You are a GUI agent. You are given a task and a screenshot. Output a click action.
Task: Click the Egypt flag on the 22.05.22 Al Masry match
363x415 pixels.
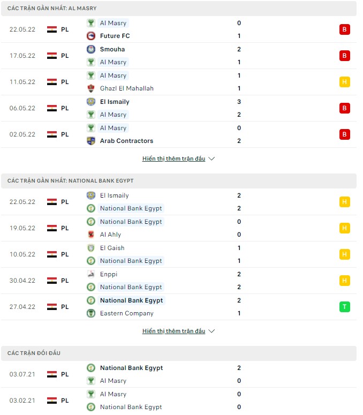coord(52,29)
